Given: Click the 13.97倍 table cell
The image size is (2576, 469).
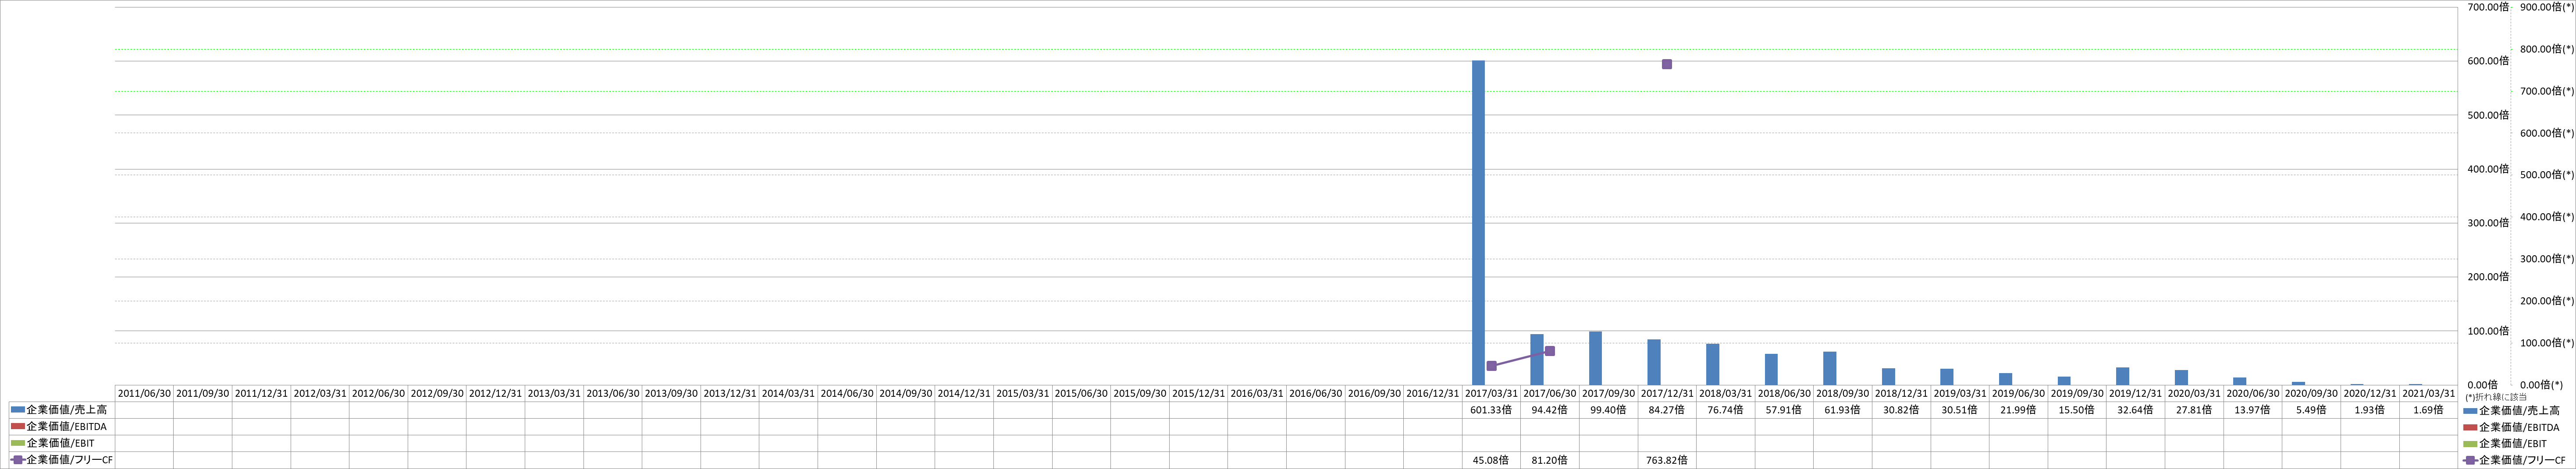Looking at the screenshot, I should (x=2252, y=410).
